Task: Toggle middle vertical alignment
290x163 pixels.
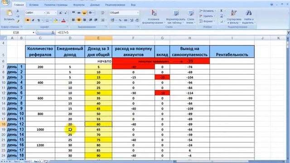Action: (79, 13)
